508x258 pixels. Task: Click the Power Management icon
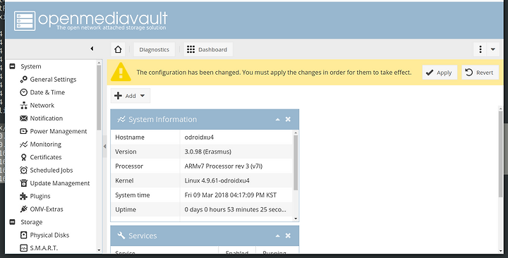(x=24, y=131)
